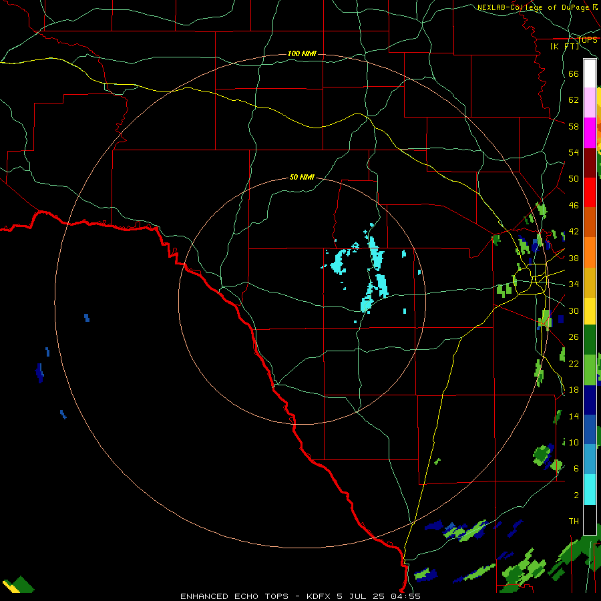Pick the cyan swatch near legend bottom

tap(590, 489)
